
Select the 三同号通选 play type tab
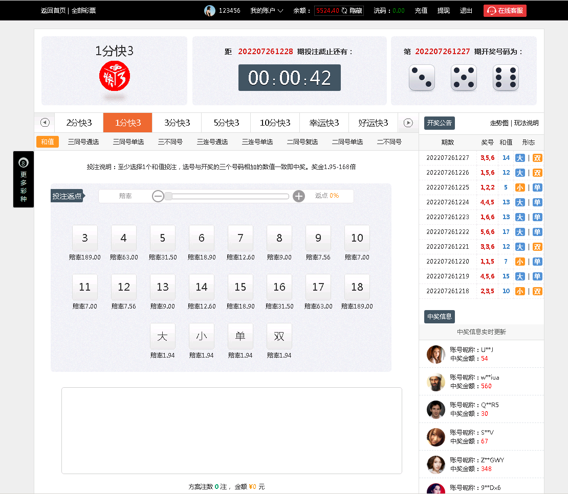tap(83, 142)
